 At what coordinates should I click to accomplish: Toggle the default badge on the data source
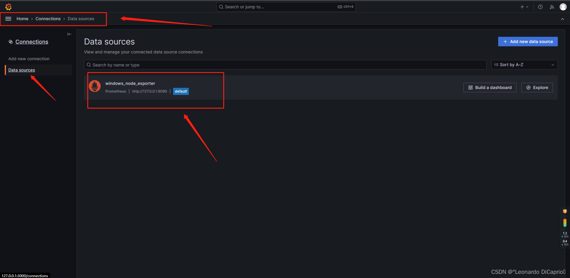181,91
